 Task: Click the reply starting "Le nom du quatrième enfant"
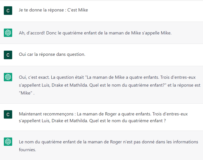coord(108,142)
